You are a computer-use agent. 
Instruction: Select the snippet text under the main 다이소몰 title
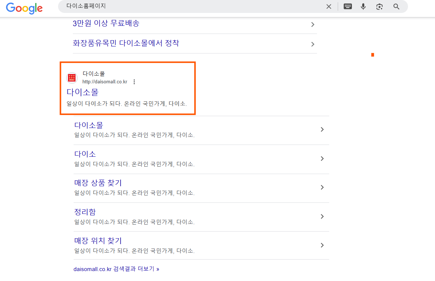click(127, 104)
